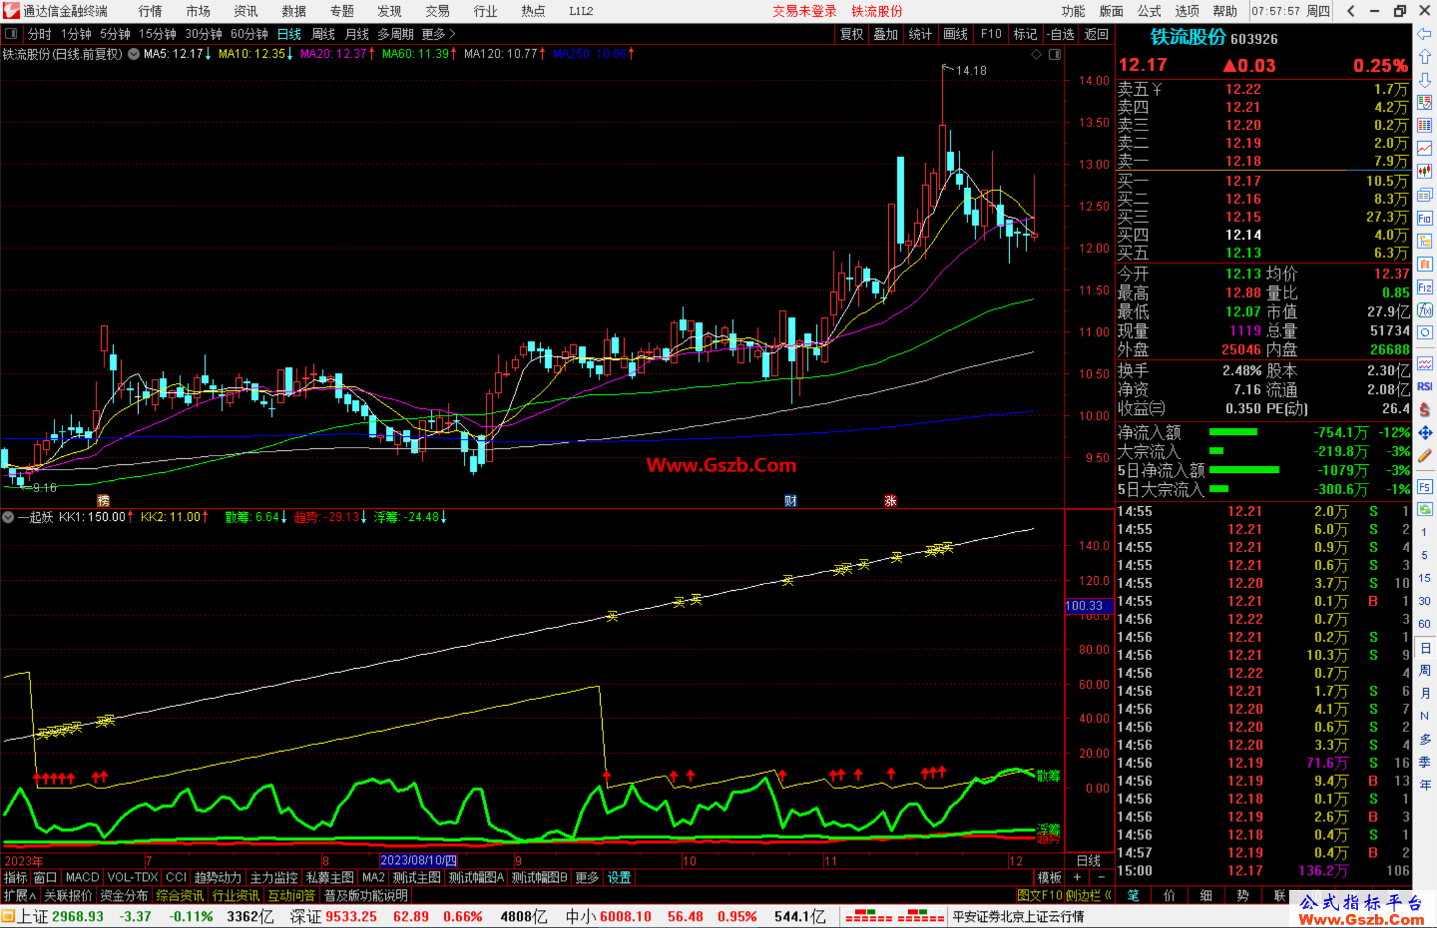Screen dimensions: 1437x928
Task: Click the 榜 marker below the chart
Action: (x=103, y=500)
